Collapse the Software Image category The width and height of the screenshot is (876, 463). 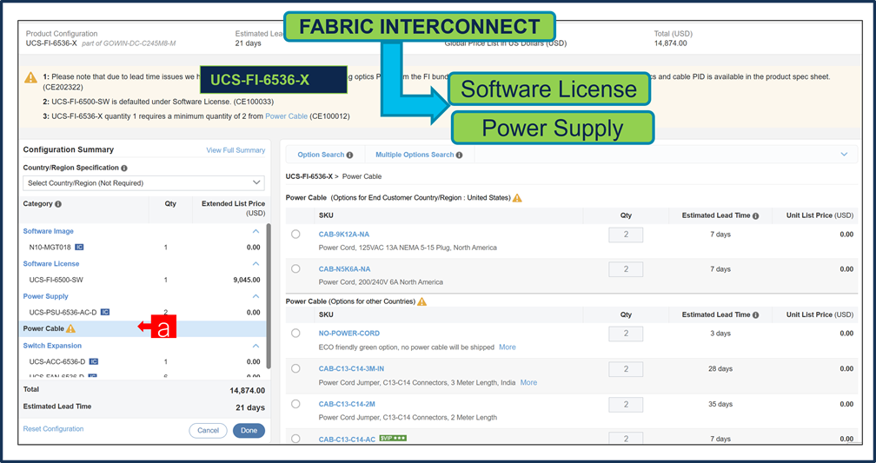tap(255, 231)
